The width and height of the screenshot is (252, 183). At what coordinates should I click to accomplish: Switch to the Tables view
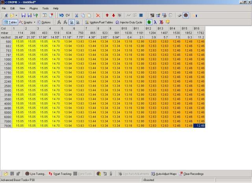click(x=11, y=22)
